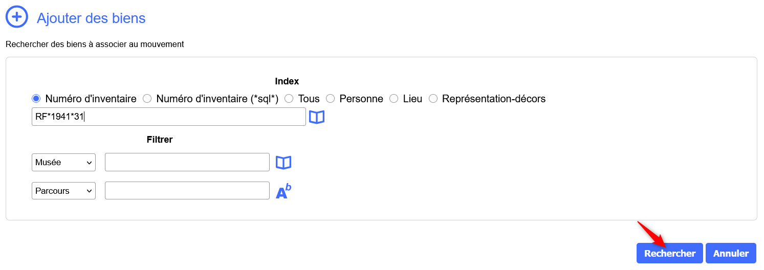Open the Parcours dropdown list
The width and height of the screenshot is (764, 270).
pyautogui.click(x=63, y=191)
